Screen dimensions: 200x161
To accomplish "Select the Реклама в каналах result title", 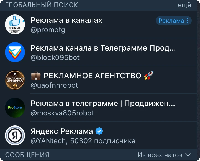I will [66, 20].
